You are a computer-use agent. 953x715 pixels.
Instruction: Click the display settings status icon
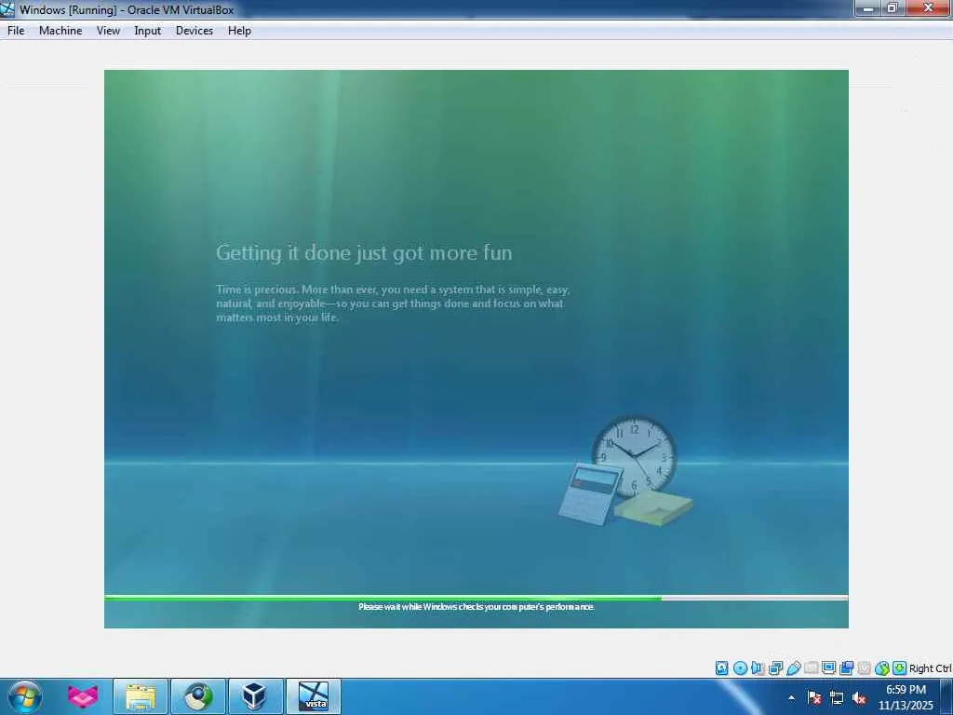click(828, 668)
